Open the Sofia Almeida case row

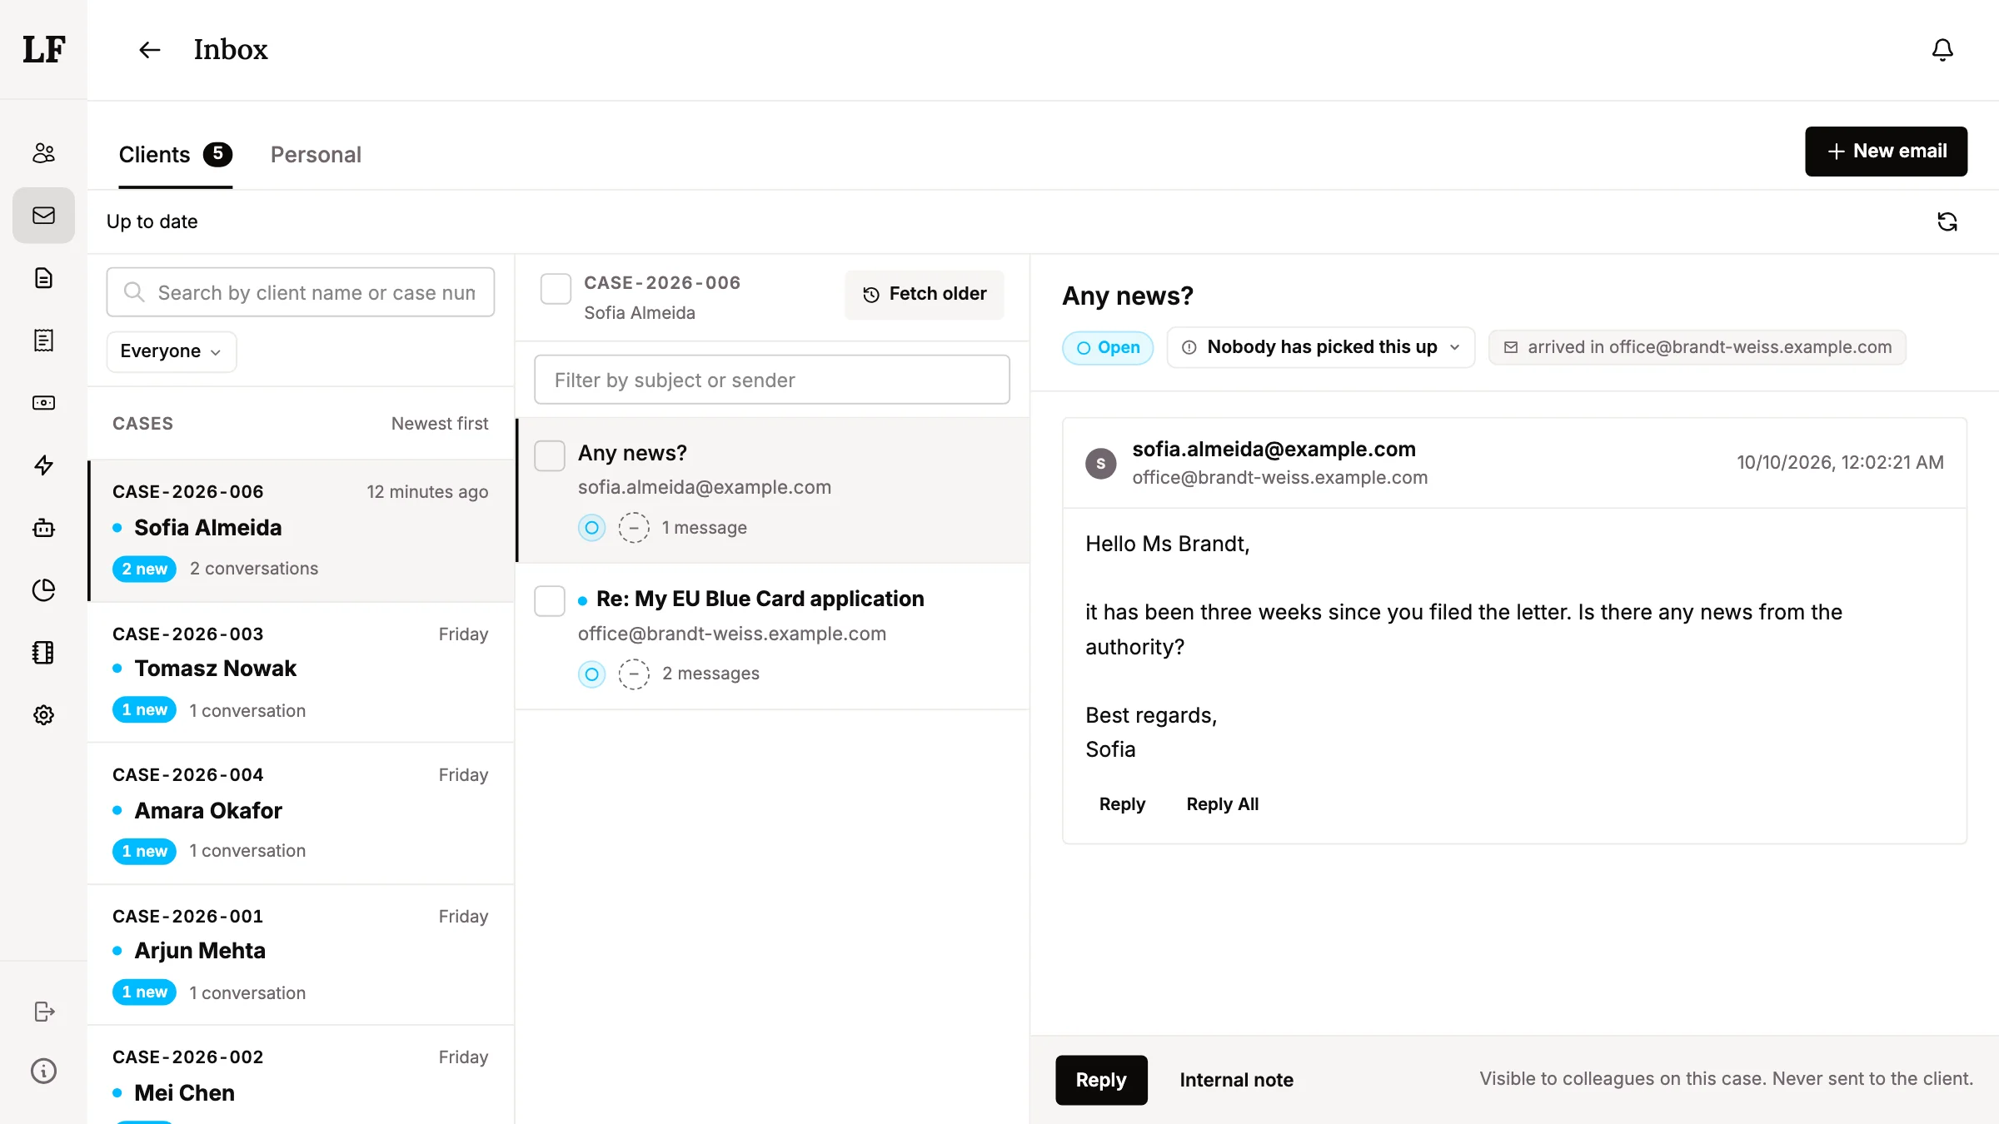[x=302, y=530]
